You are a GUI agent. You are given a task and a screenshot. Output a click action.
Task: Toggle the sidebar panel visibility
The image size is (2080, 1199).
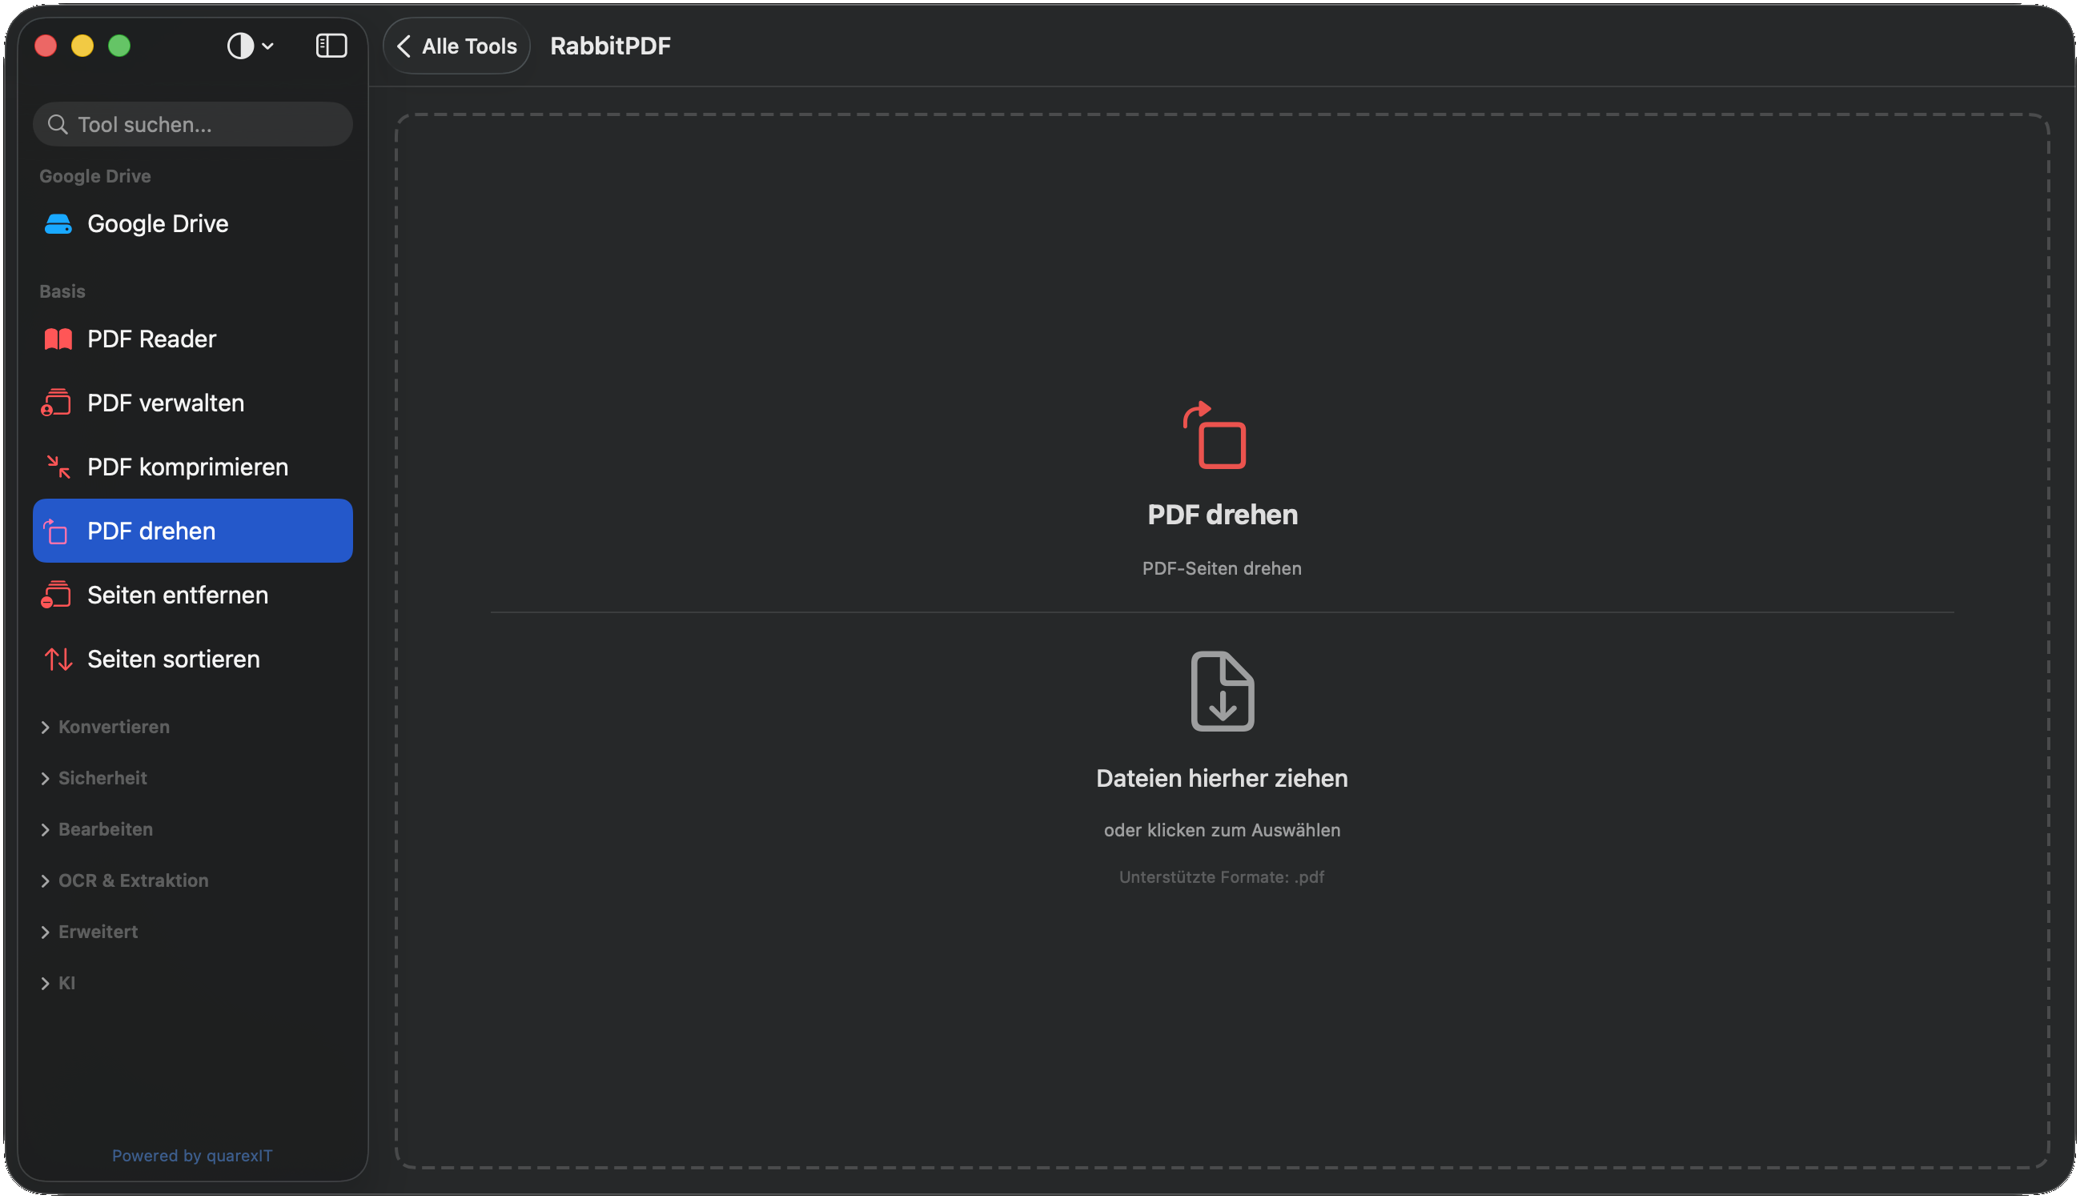click(x=331, y=46)
